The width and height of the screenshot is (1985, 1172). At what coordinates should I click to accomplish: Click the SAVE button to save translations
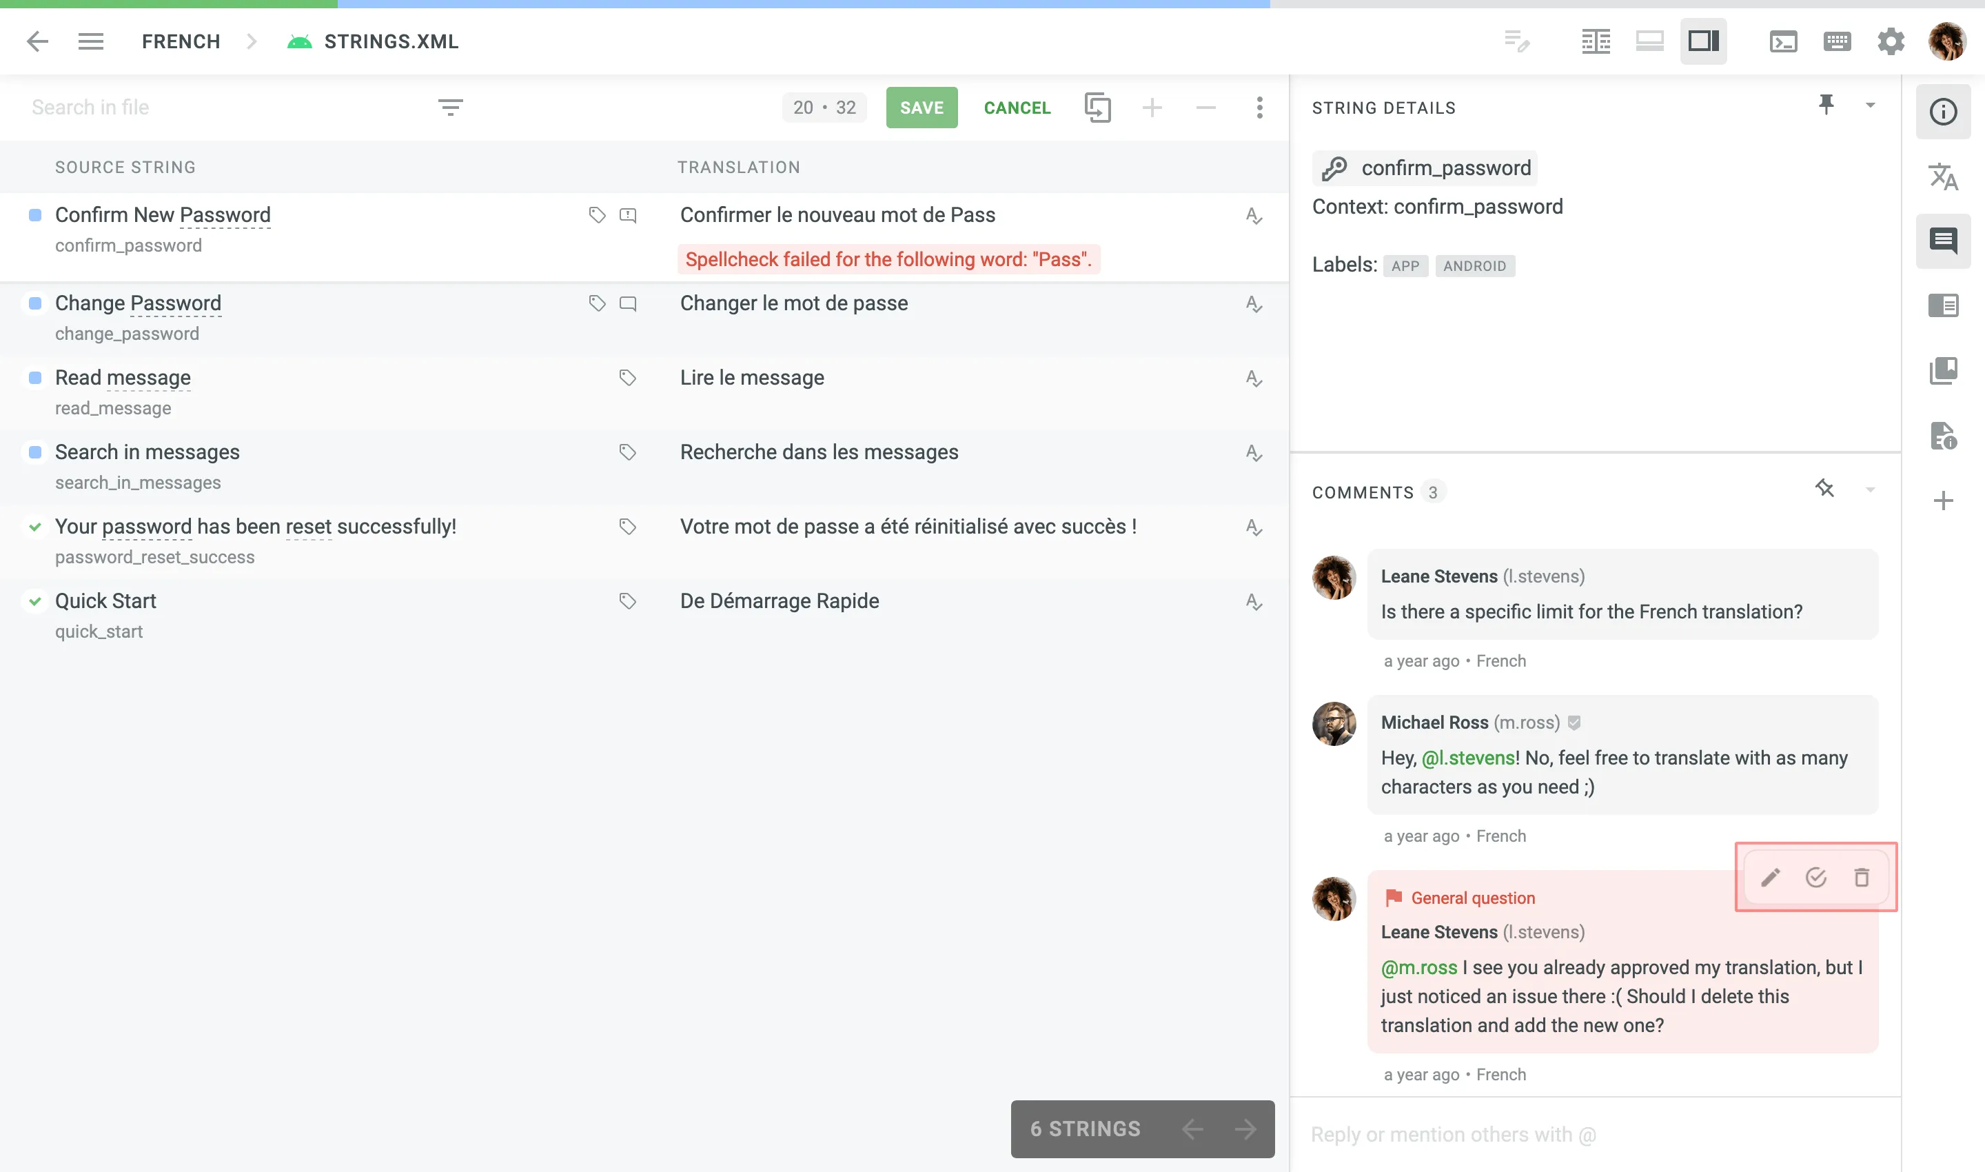click(x=922, y=106)
